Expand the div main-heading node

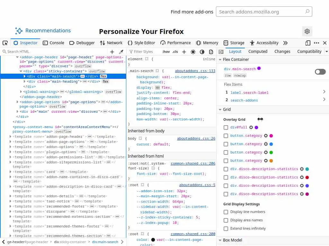pos(24,81)
